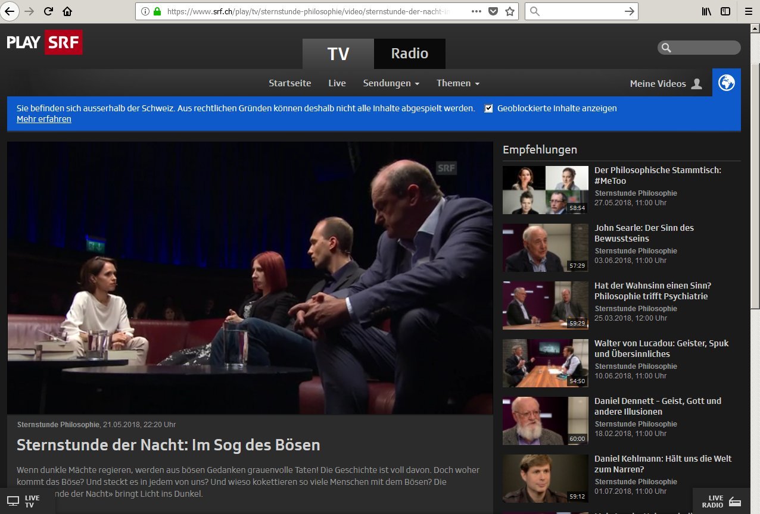
Task: Open John Searle: Der Sinn des Bewusstseins
Action: [x=644, y=233]
